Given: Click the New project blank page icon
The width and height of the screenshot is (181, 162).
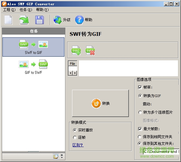Looking at the screenshot, I should point(8,20).
